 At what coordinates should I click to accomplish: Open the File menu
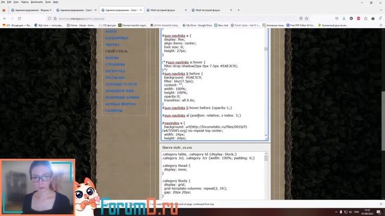3,2
